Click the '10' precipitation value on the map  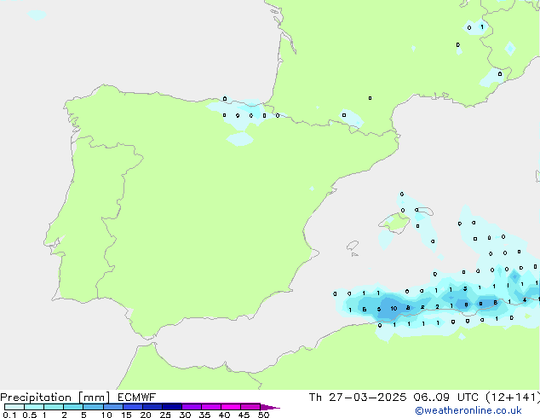point(394,308)
